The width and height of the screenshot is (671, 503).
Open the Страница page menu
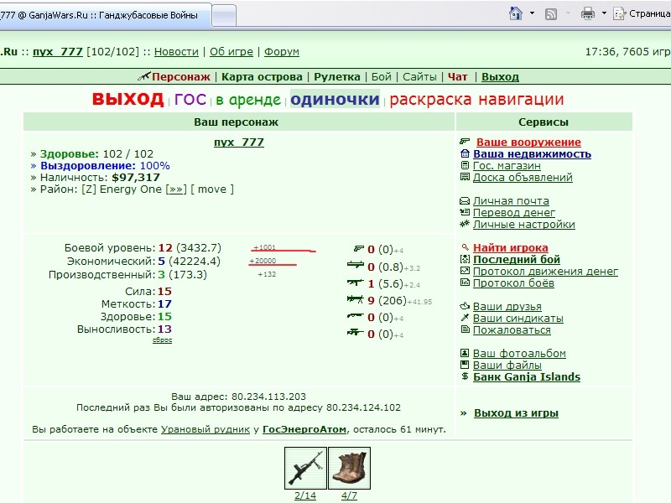click(x=642, y=13)
